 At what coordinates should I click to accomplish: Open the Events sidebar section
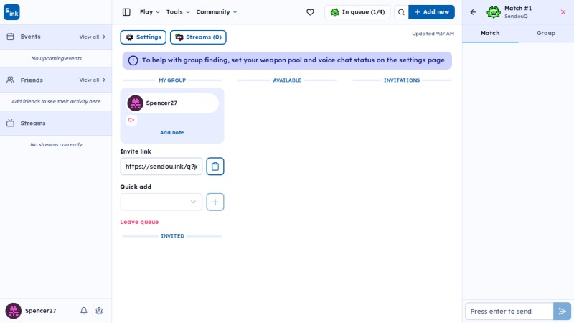56,37
